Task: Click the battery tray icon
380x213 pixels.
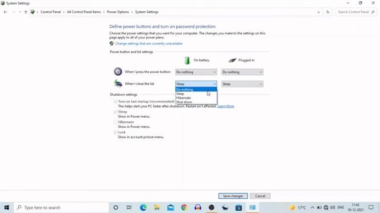Action: [x=319, y=208]
